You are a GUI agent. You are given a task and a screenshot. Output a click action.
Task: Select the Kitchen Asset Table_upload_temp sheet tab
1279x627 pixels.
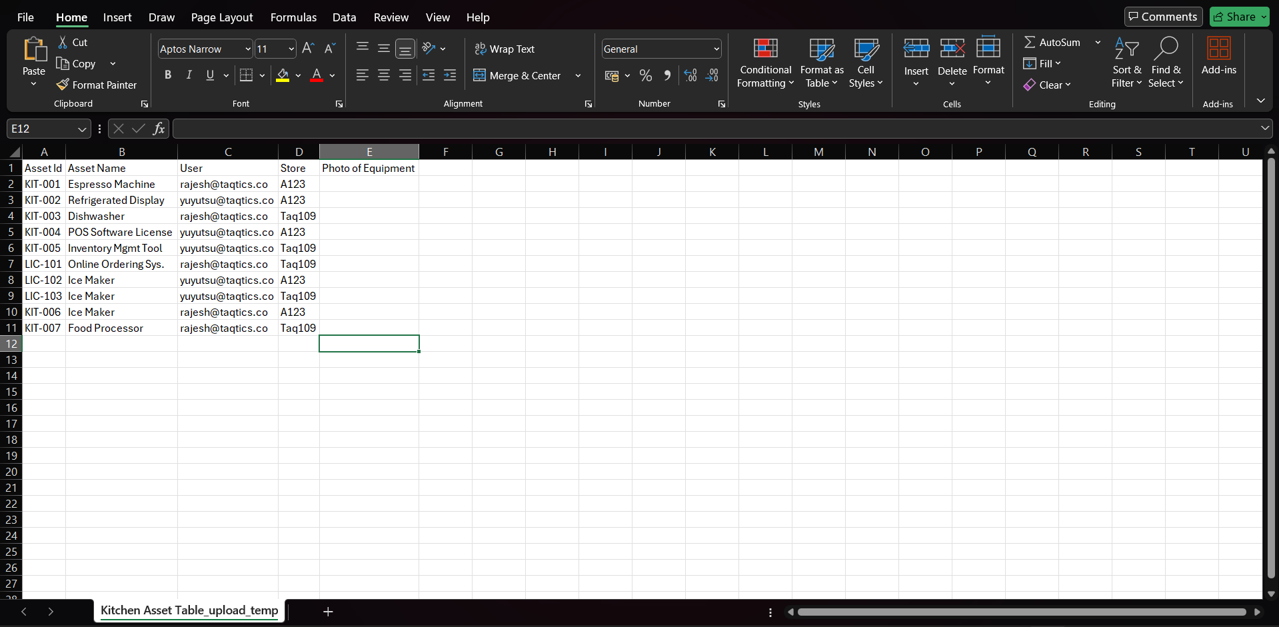[189, 610]
